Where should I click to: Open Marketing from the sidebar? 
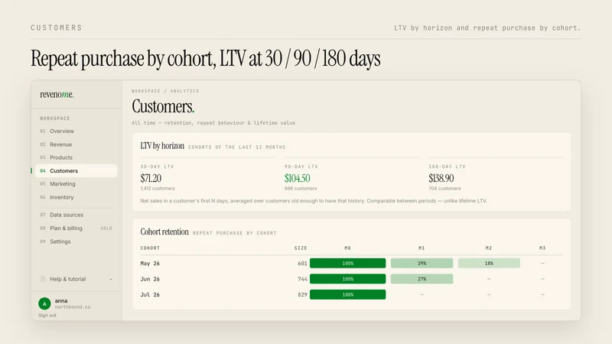point(76,183)
